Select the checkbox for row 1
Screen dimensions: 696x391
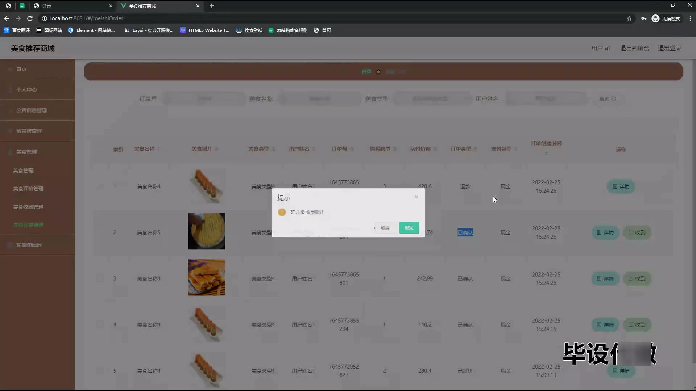100,186
